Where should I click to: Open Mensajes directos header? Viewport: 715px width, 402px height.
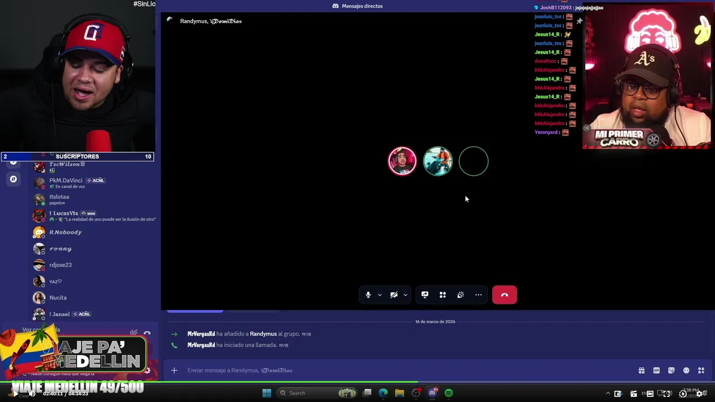[x=357, y=6]
